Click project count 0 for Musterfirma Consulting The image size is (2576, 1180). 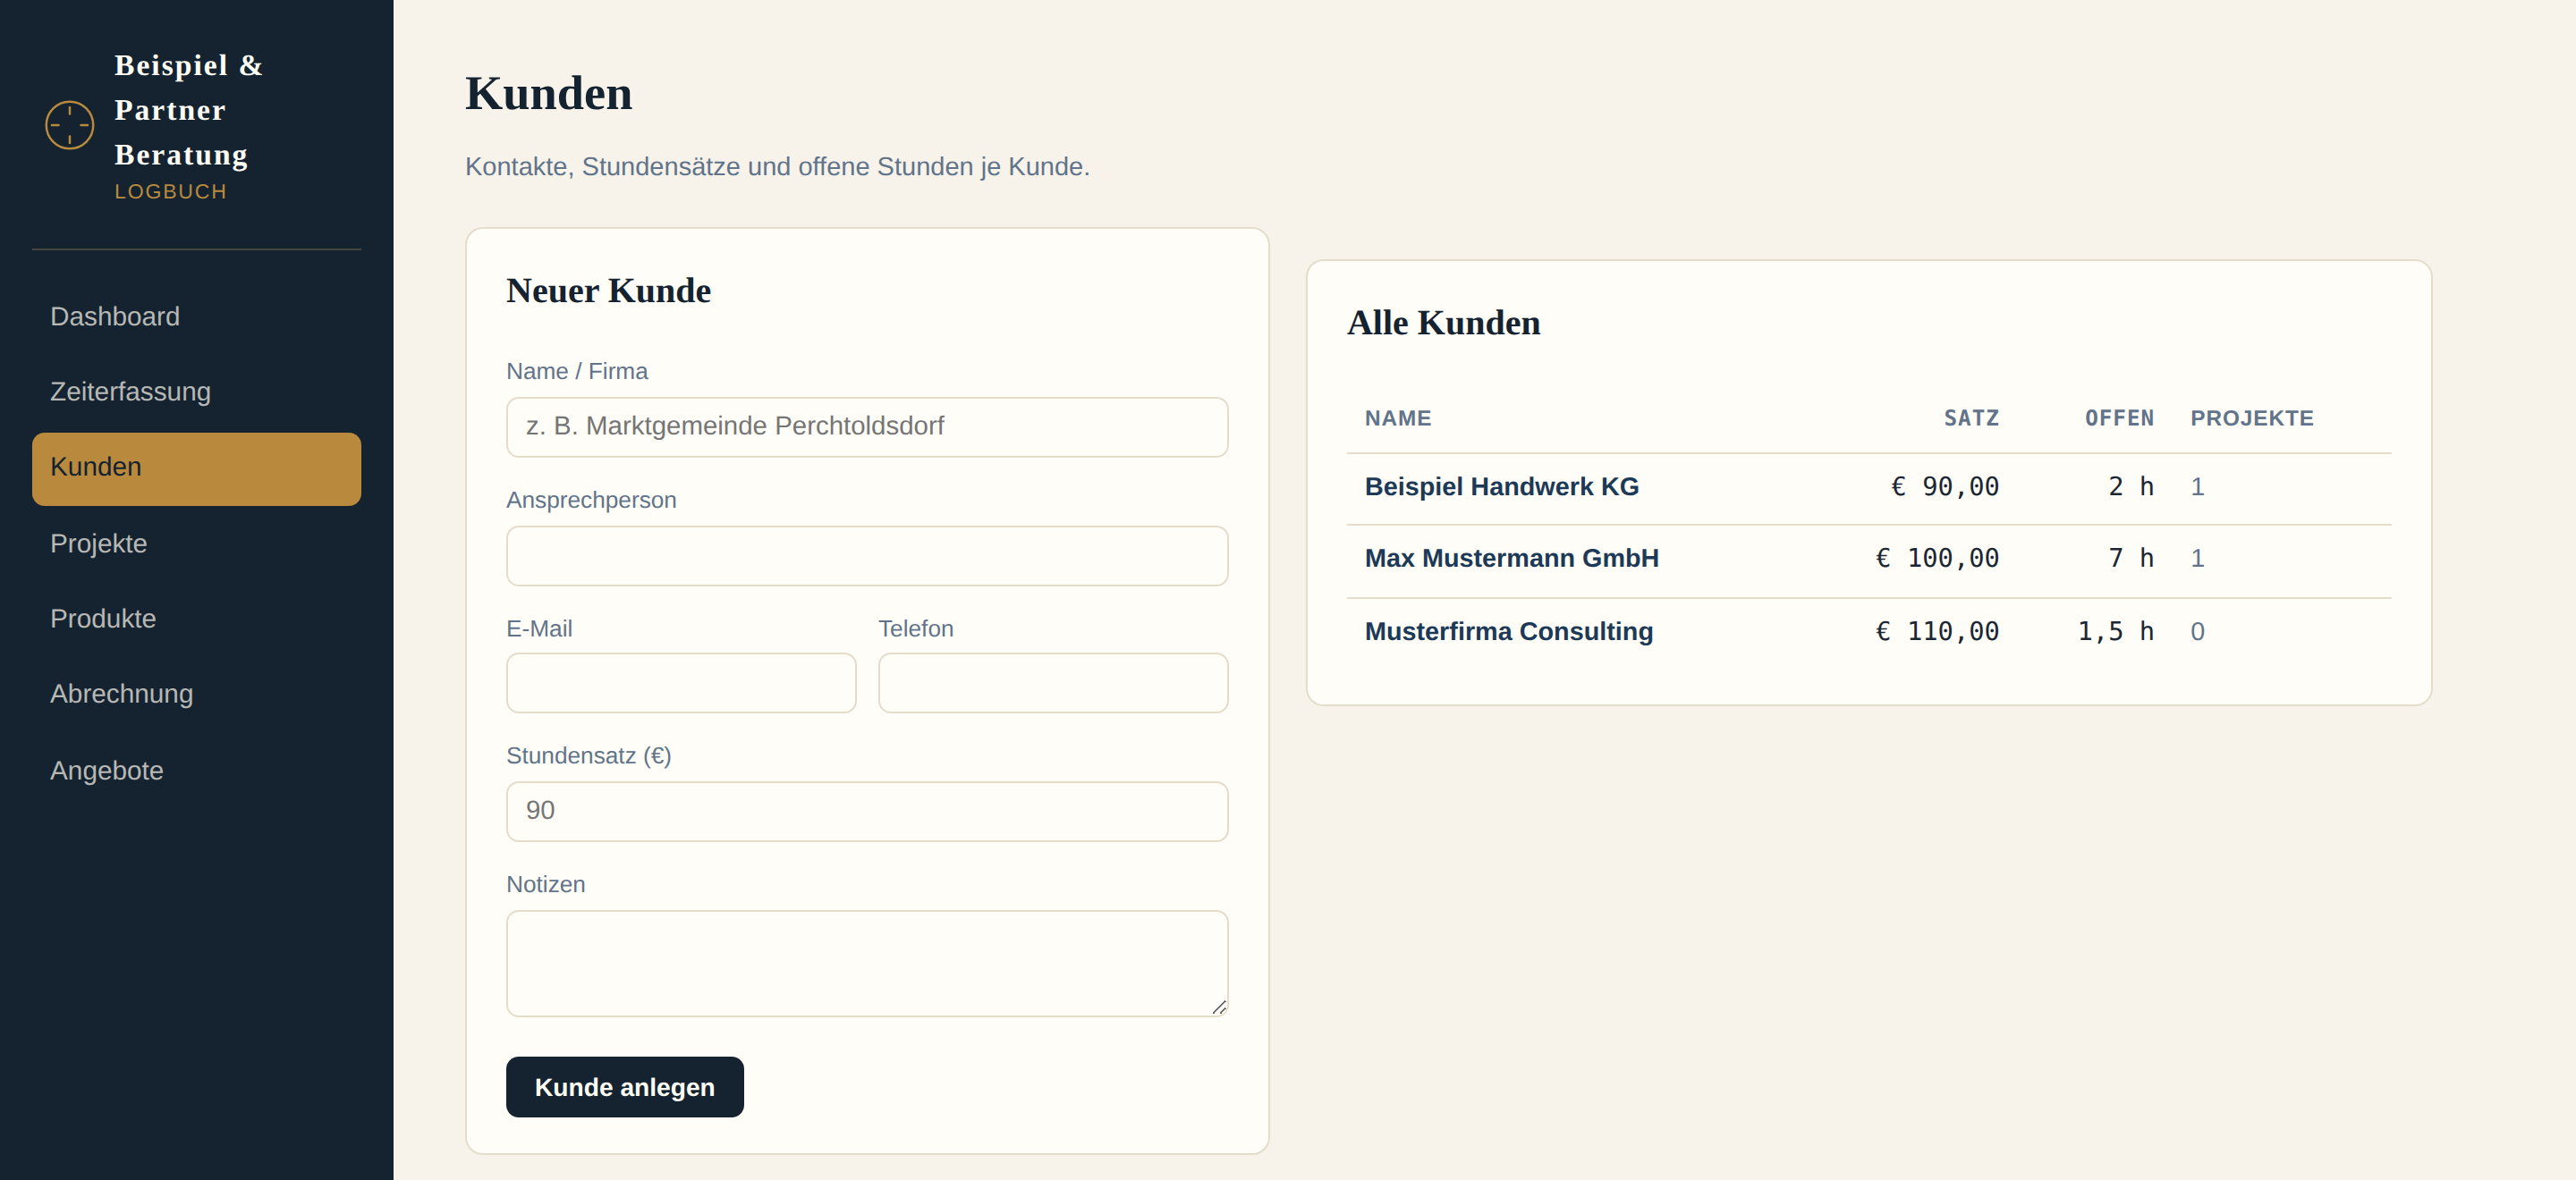click(x=2197, y=631)
